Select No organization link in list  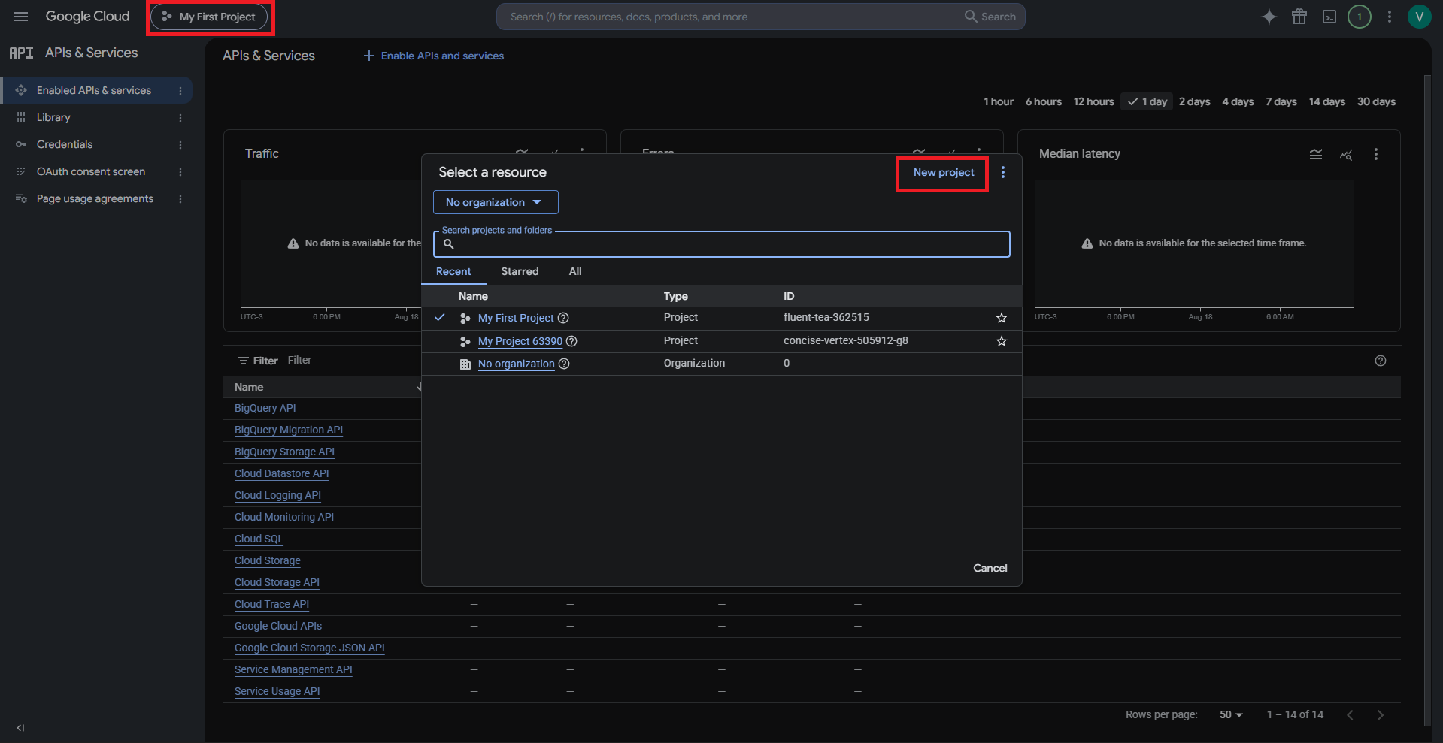pos(517,364)
